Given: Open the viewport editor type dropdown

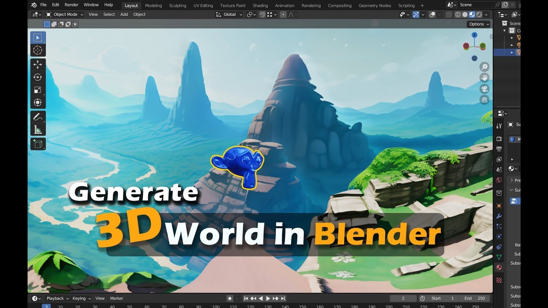Looking at the screenshot, I should click(x=36, y=14).
